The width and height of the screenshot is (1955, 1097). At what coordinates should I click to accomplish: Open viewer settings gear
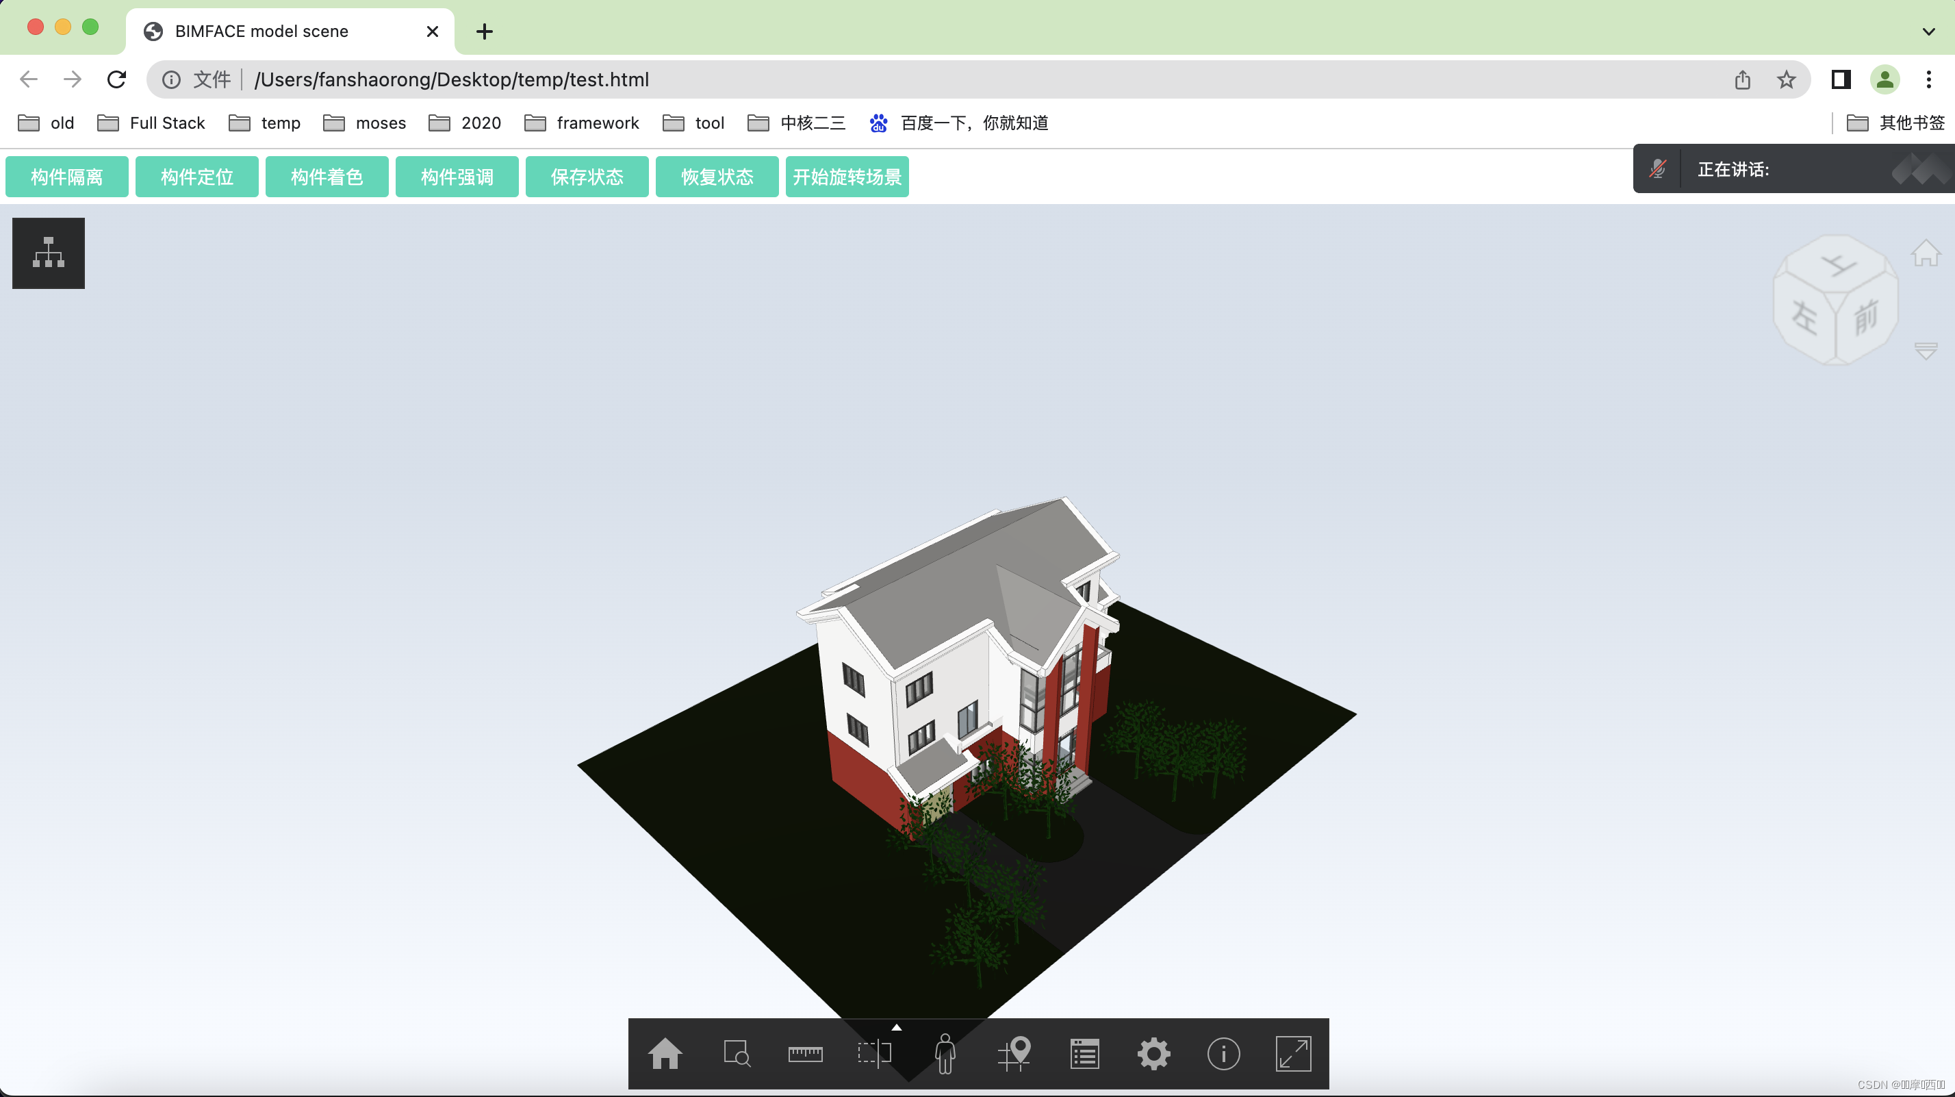coord(1153,1054)
